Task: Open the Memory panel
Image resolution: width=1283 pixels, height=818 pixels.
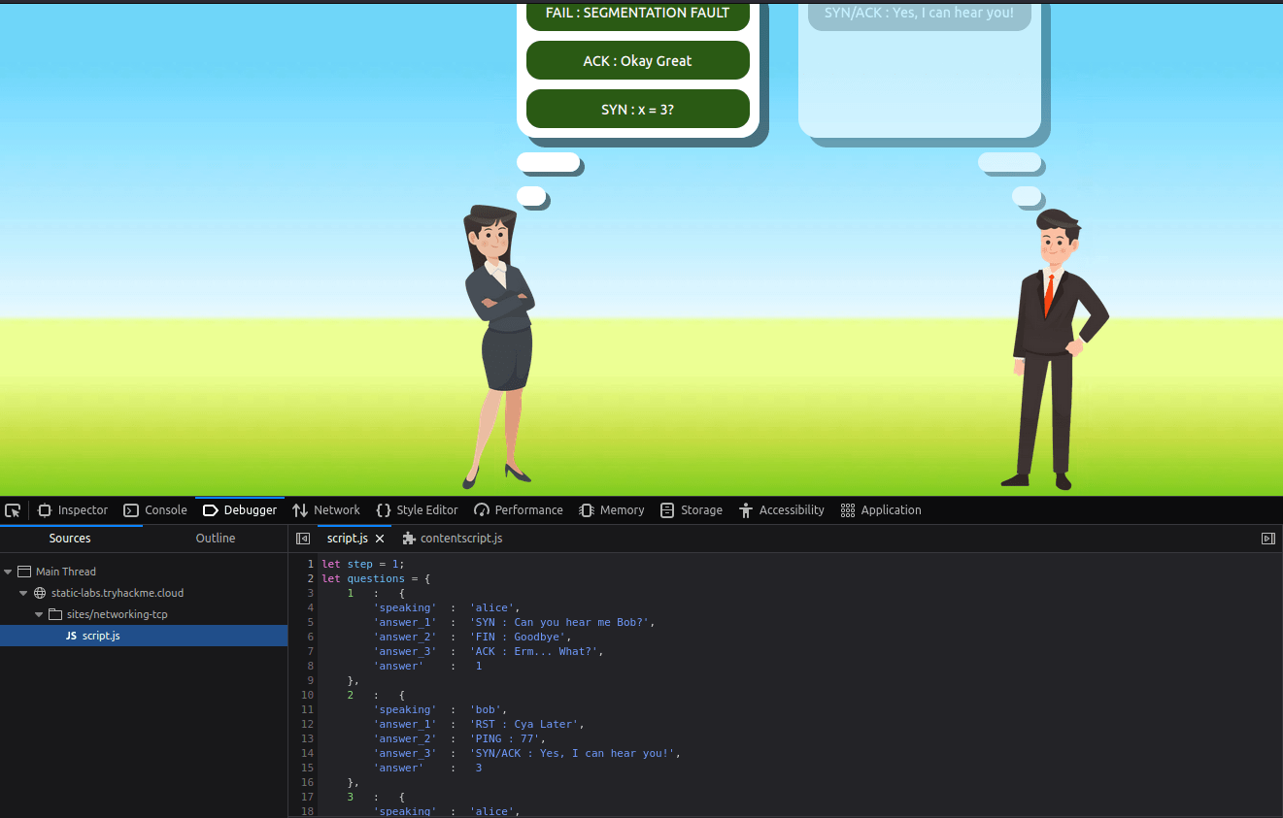Action: click(x=611, y=509)
